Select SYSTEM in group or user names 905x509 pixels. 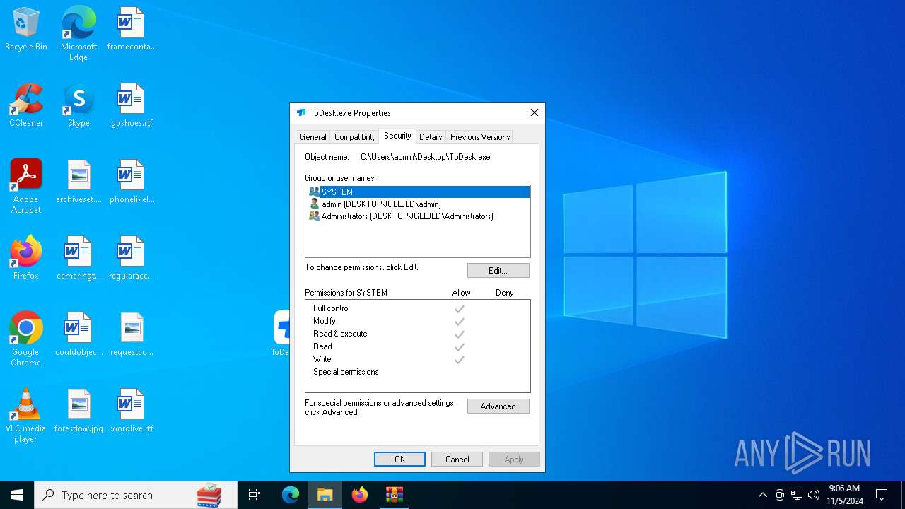click(x=418, y=192)
